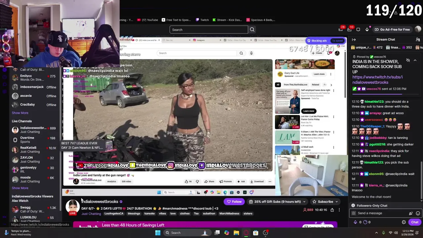The width and height of the screenshot is (423, 238).
Task: Click the OBS Studio taskbar icon
Action: point(265,233)
